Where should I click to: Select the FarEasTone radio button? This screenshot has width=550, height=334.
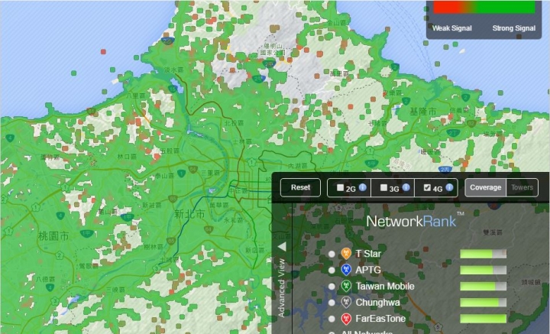332,319
